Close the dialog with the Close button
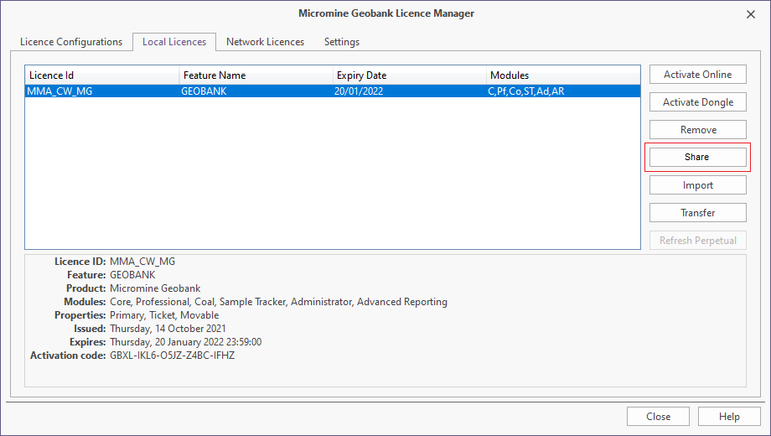Image resolution: width=771 pixels, height=436 pixels. pos(658,417)
